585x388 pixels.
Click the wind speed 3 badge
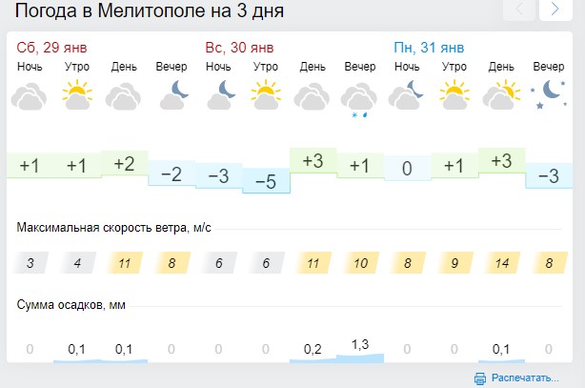coord(30,262)
